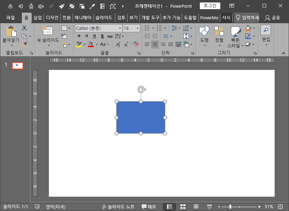Open the Slide Notes button in status bar
The height and width of the screenshot is (211, 289).
tap(118, 207)
